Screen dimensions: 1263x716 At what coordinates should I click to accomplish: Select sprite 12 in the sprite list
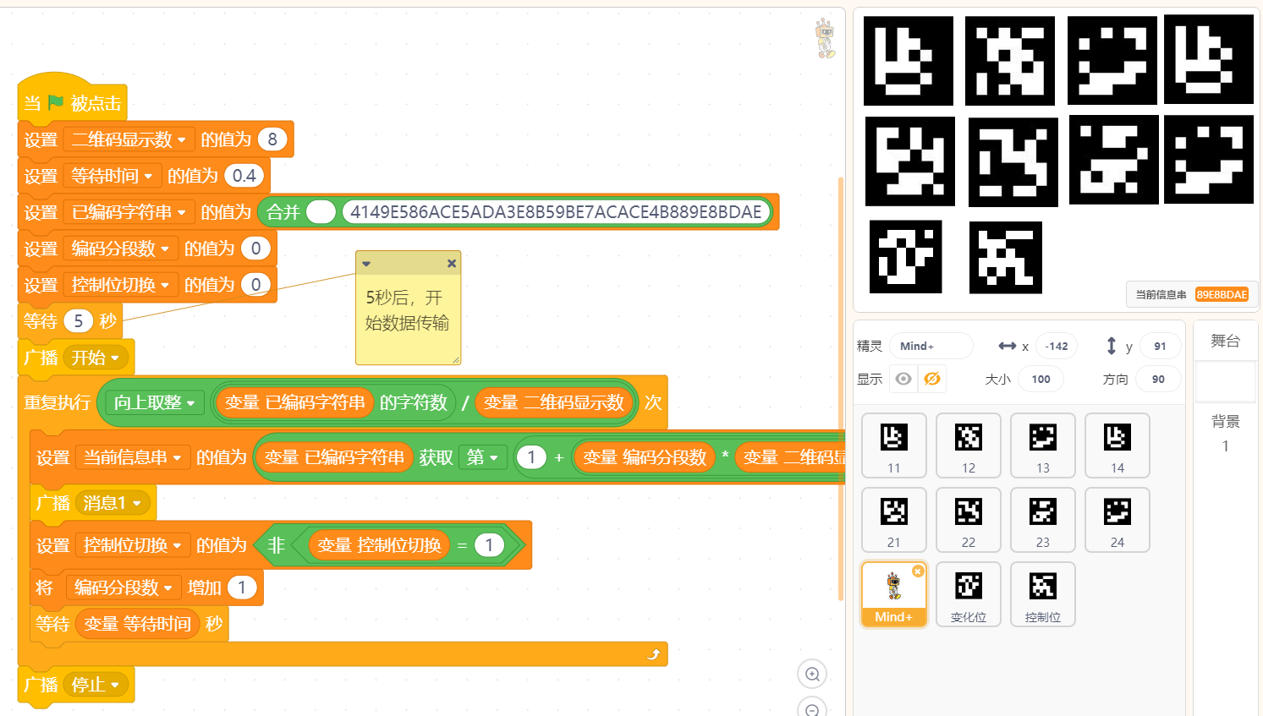click(x=969, y=446)
